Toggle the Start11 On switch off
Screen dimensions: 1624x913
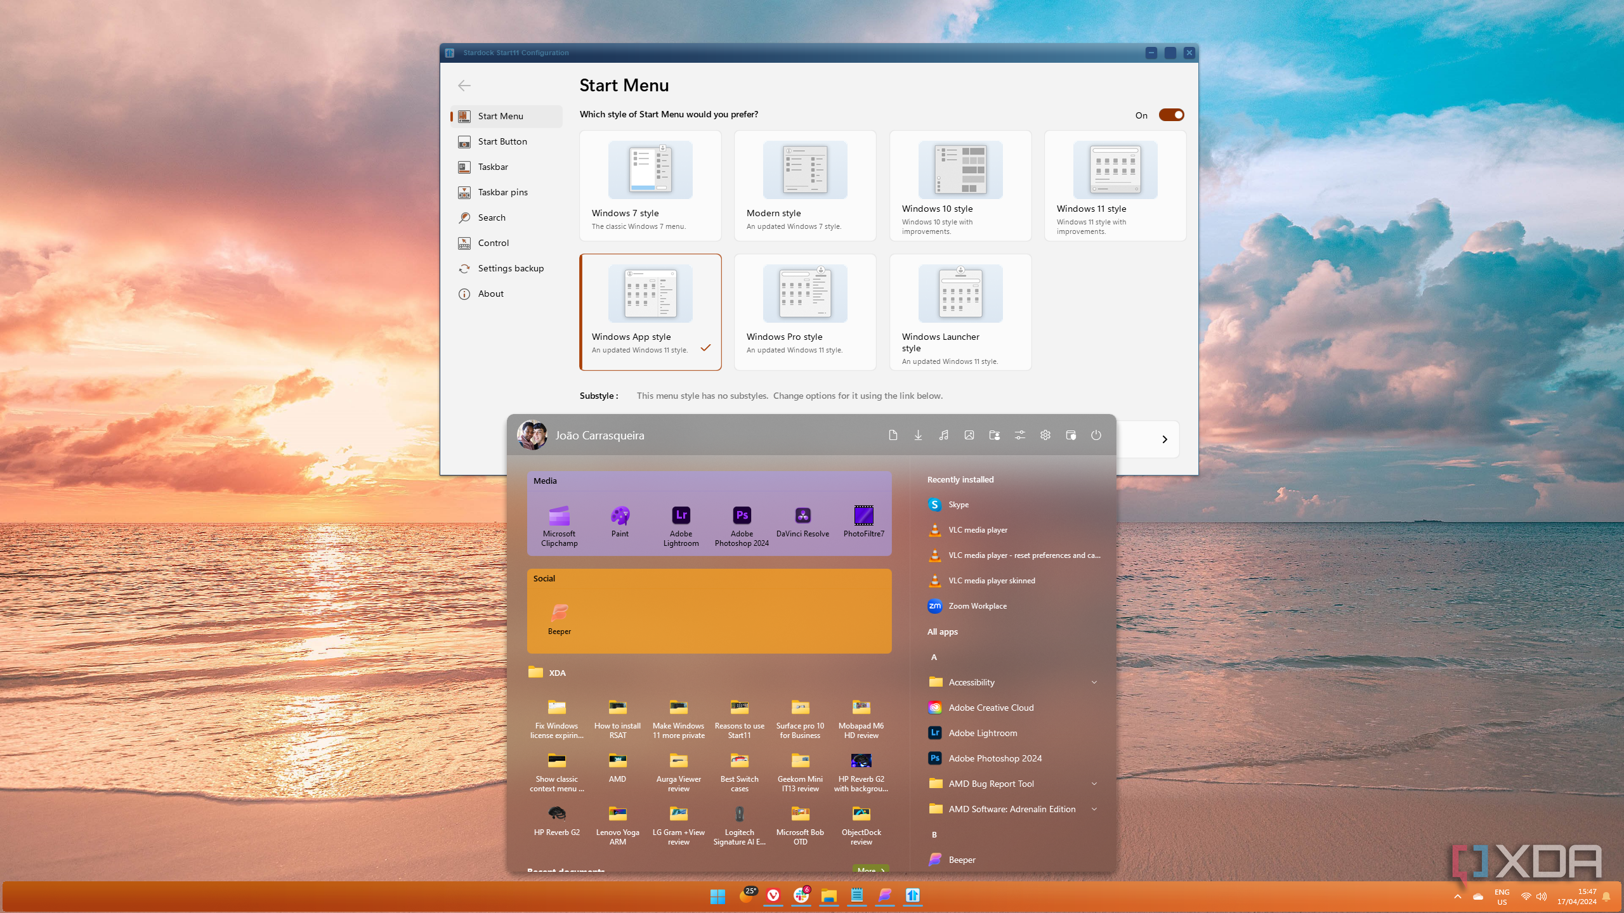(1171, 115)
